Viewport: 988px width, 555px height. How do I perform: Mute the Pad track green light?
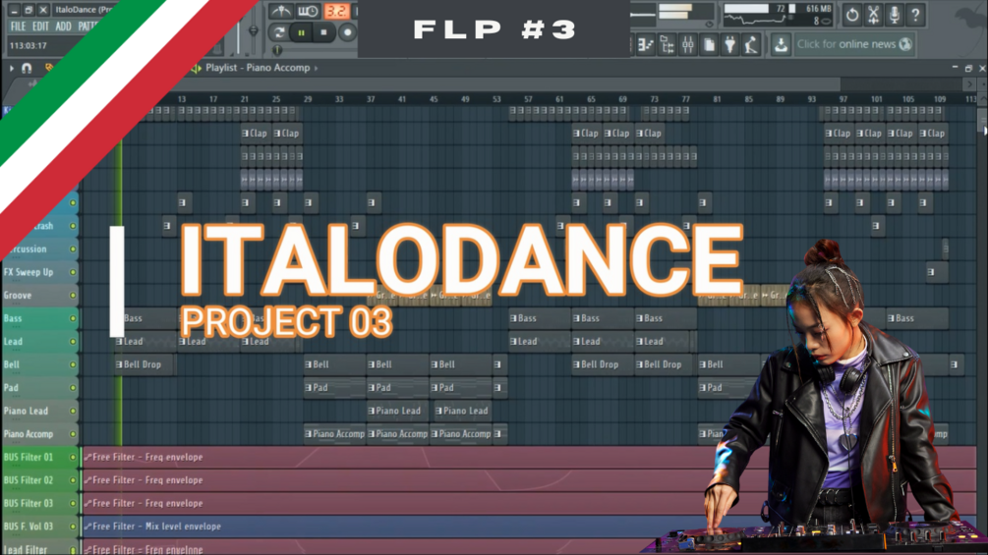73,388
